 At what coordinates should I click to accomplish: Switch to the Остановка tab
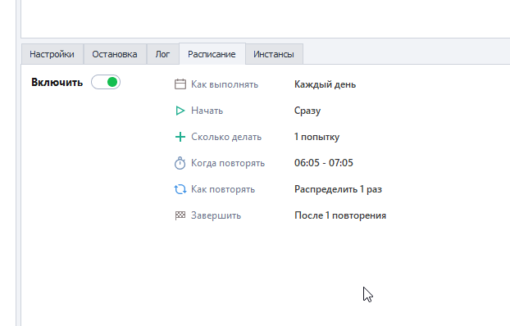tap(115, 54)
